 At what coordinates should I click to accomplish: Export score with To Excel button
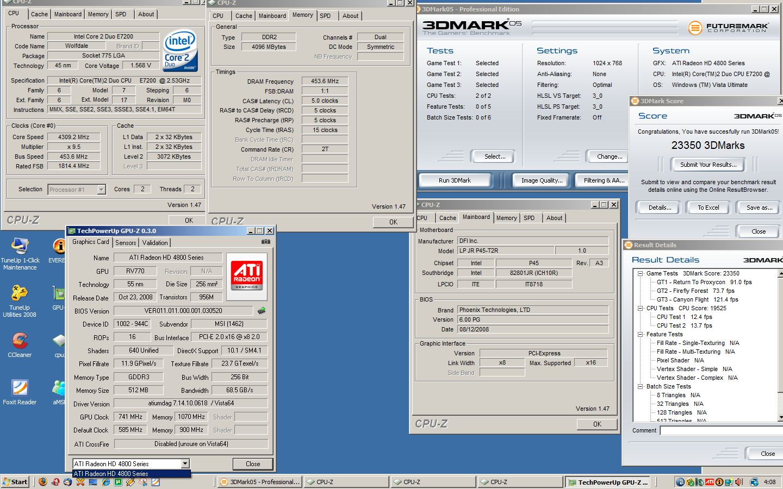point(708,208)
